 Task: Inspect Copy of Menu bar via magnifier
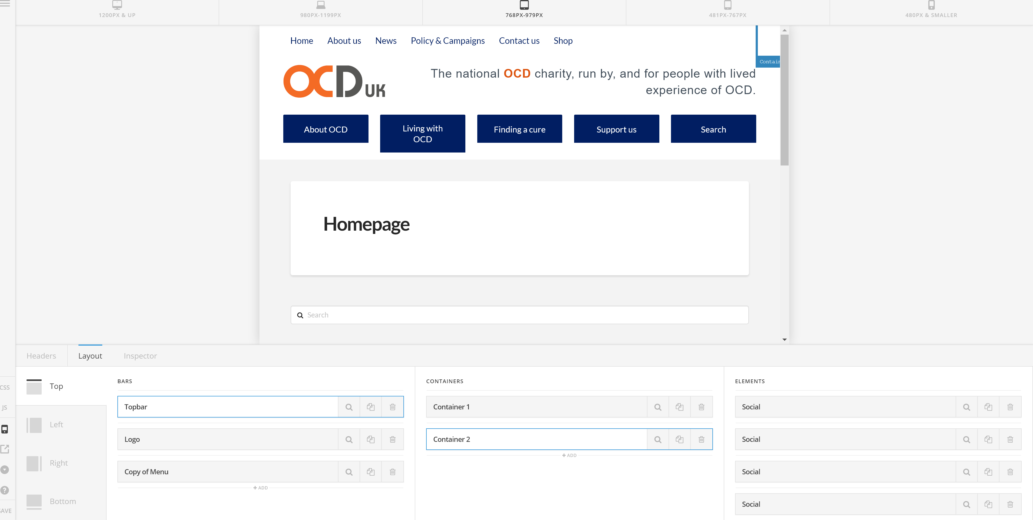click(x=349, y=472)
